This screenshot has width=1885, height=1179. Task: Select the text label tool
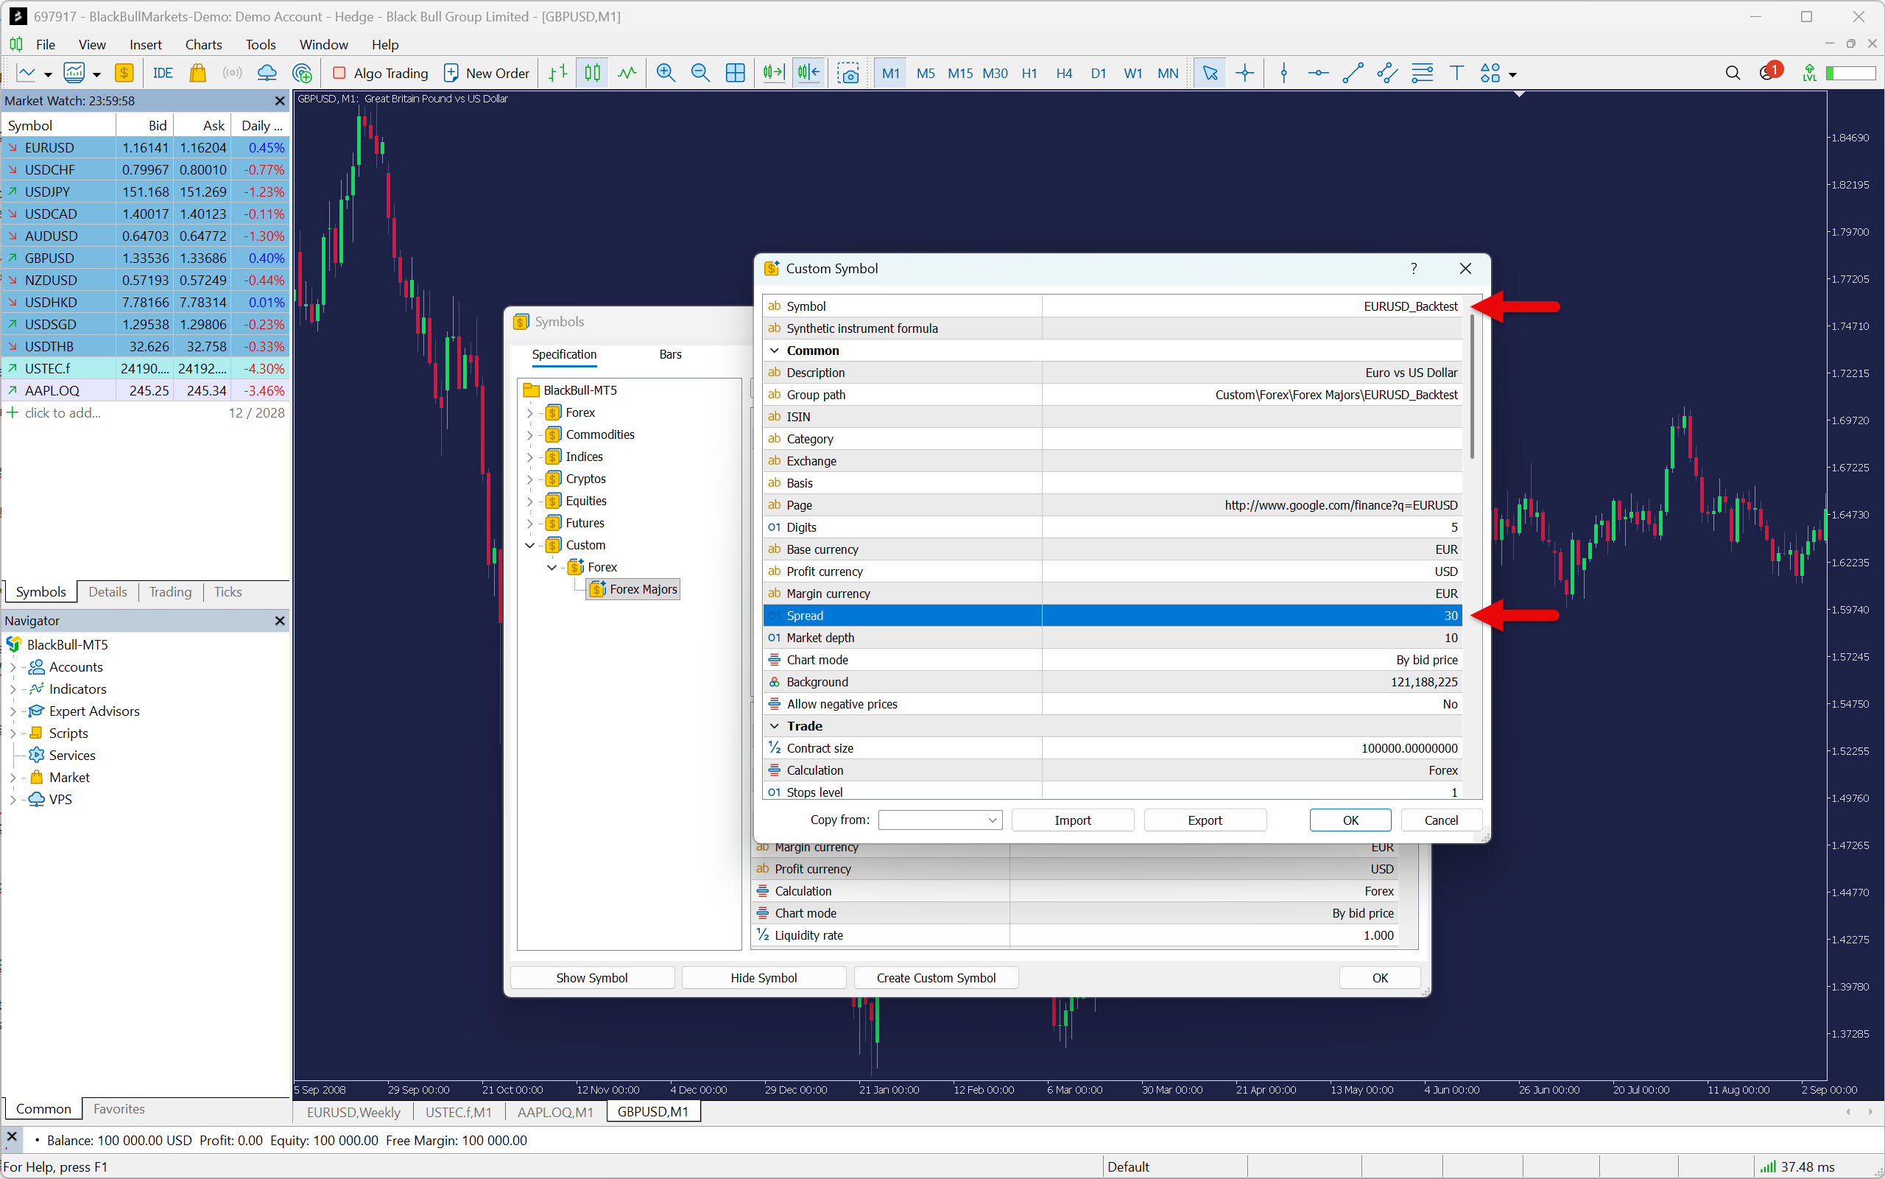coord(1456,74)
